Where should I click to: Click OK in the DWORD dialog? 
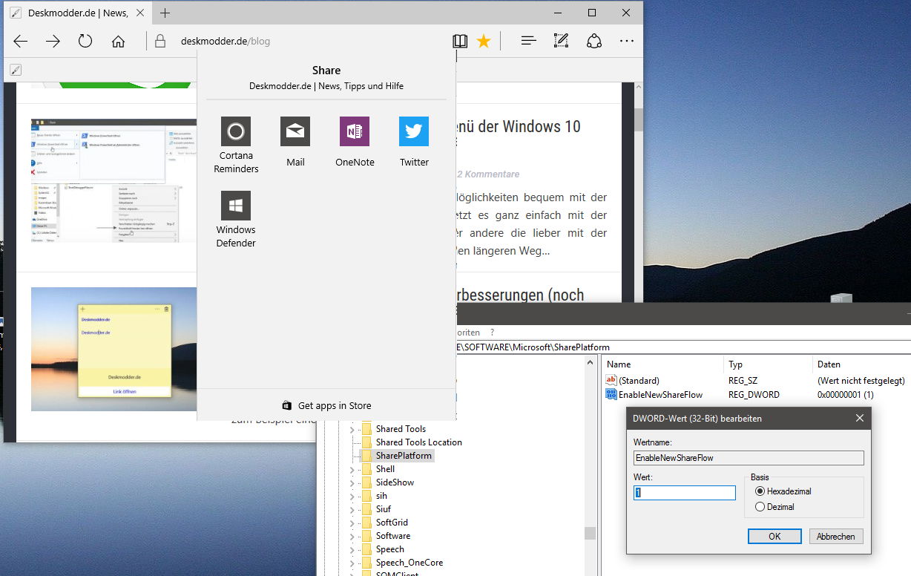(x=774, y=536)
